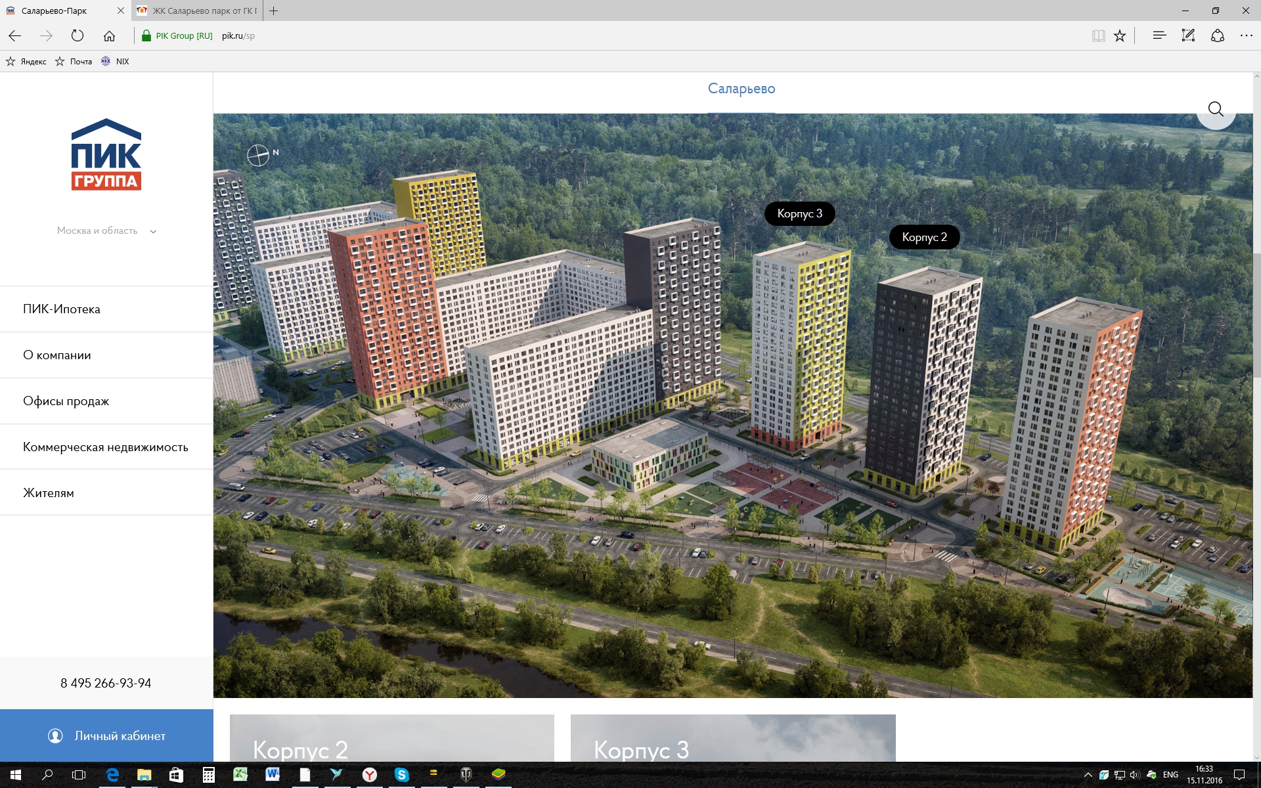Go to browser home page
Viewport: 1261px width, 788px height.
109,36
